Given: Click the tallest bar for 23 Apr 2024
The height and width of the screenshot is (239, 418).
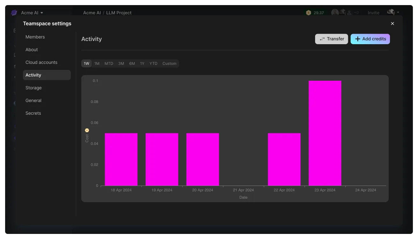Looking at the screenshot, I should click(x=325, y=133).
